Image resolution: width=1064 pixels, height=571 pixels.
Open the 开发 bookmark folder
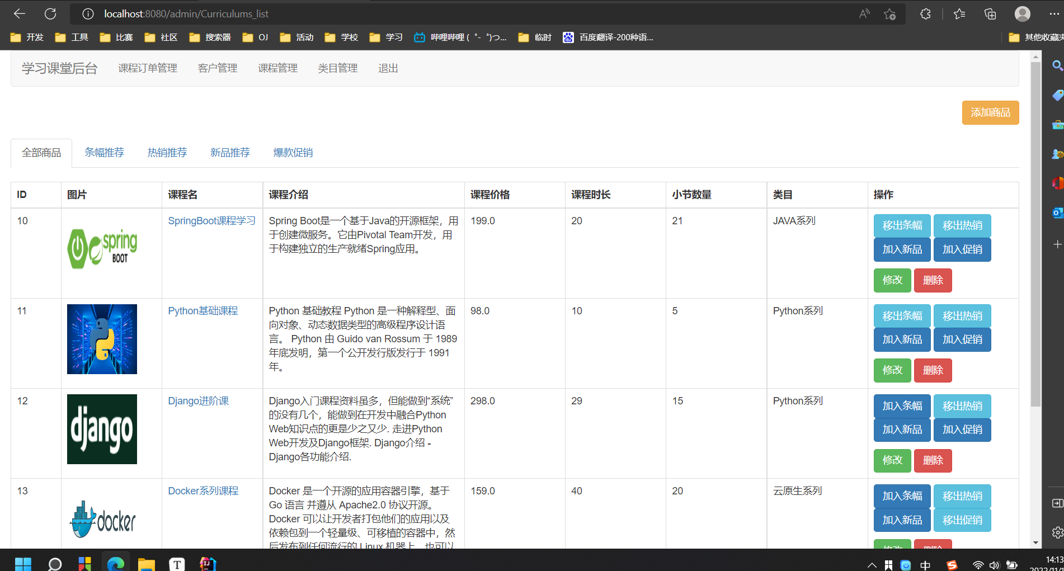(27, 37)
